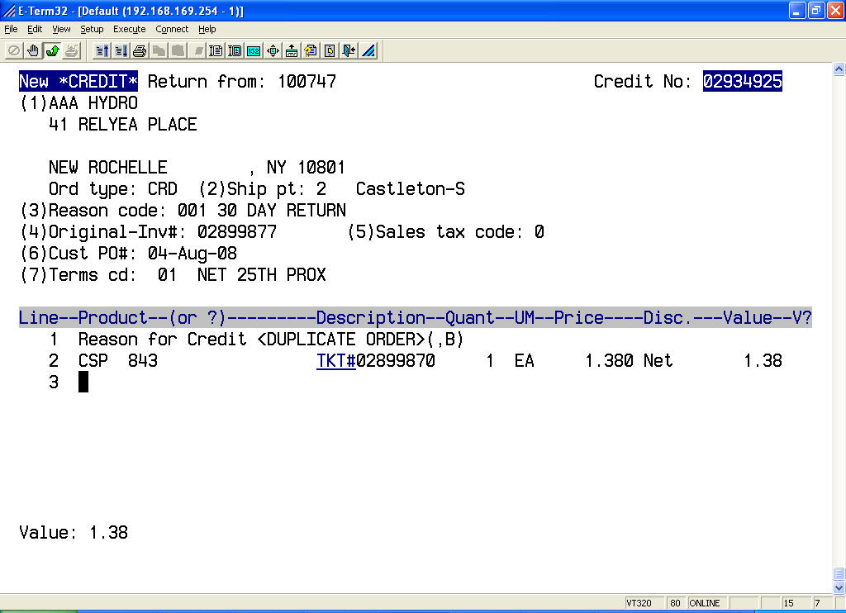Screen dimensions: 846x613
Task: Click the scrollbar down arrow
Action: click(x=839, y=587)
